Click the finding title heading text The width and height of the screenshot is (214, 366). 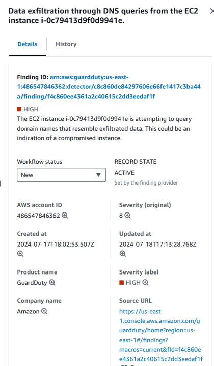(x=103, y=16)
